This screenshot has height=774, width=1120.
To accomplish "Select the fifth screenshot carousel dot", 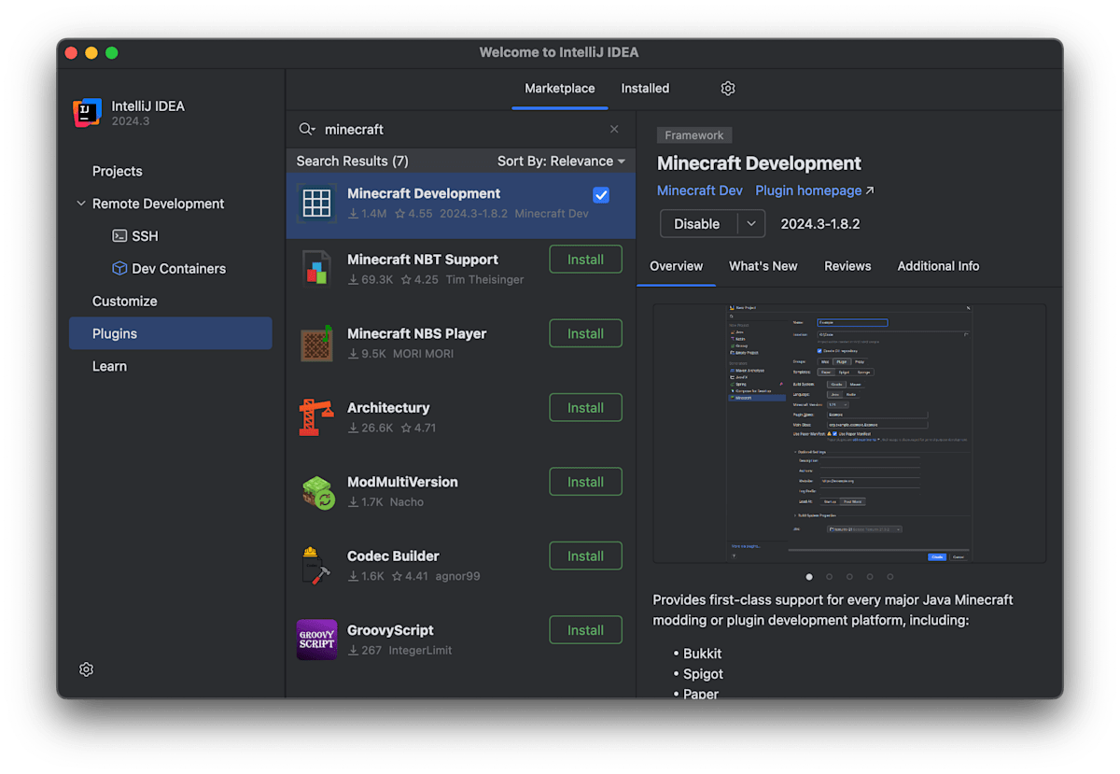I will 890,577.
